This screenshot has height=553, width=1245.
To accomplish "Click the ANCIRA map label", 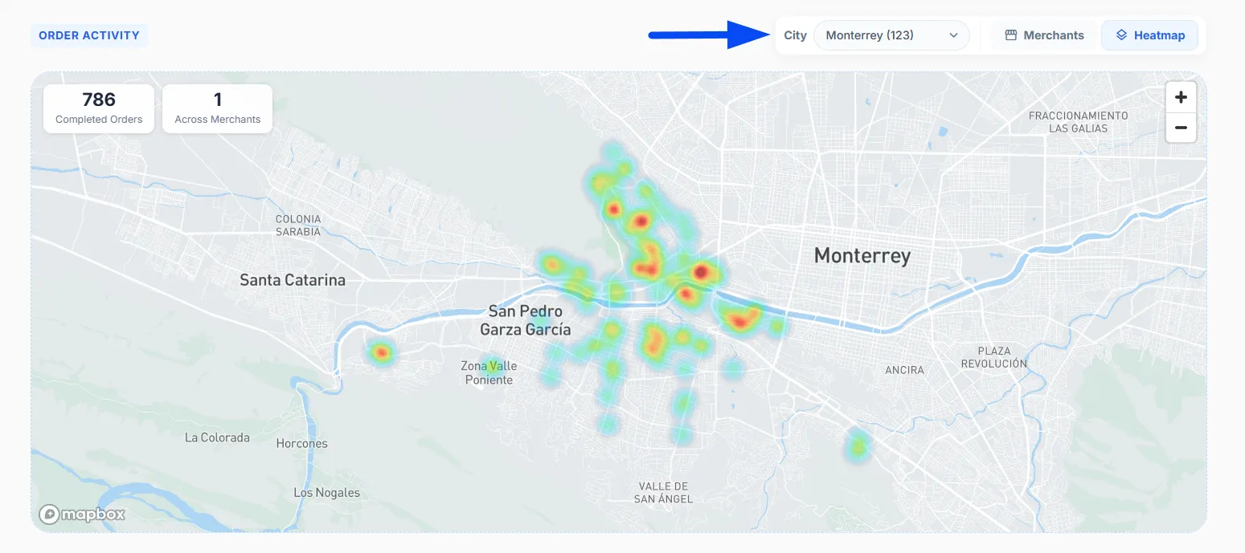I will [904, 370].
